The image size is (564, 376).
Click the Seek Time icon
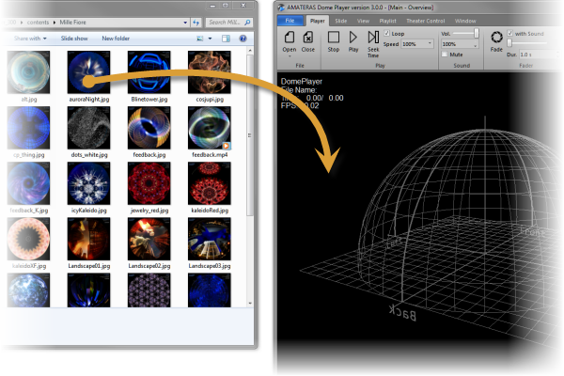[x=373, y=38]
